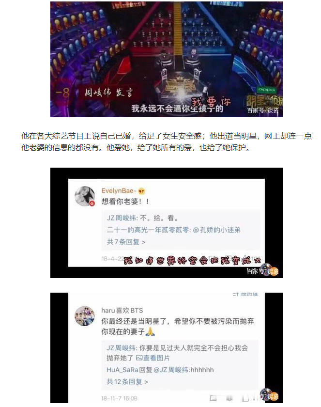Click the 百家号/谈资 watermark on stage image
This screenshot has width=321, height=407.
(x=263, y=110)
